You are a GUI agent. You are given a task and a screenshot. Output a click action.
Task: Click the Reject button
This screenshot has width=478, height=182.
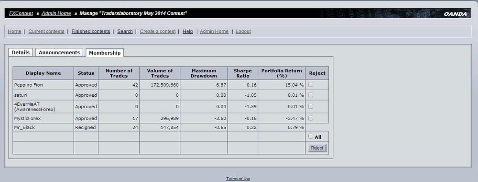click(317, 148)
